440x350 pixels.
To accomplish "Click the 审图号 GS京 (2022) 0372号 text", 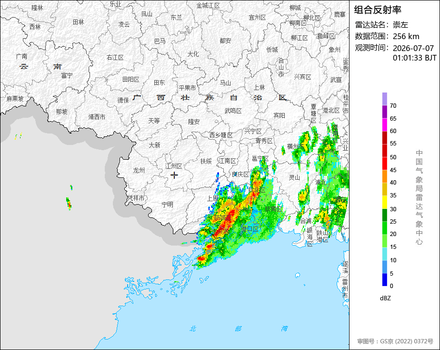I will tap(395, 341).
